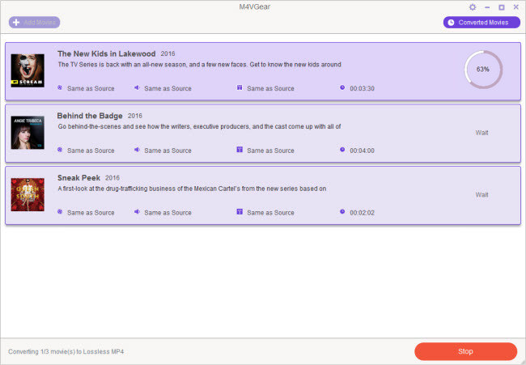This screenshot has height=365, width=526.
Task: Click the Add Movies button
Action: pos(34,23)
